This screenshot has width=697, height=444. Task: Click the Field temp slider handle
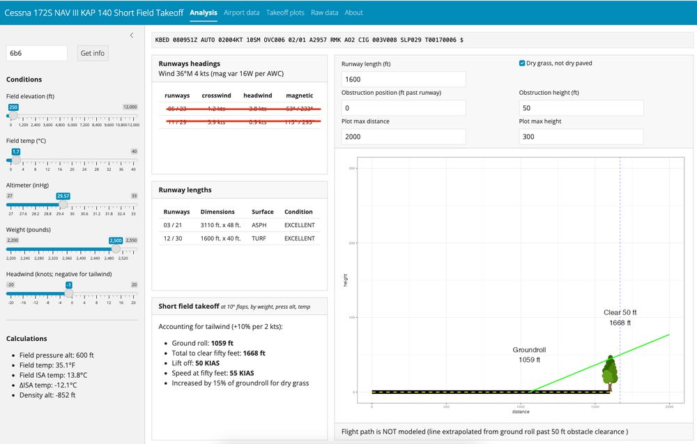click(16, 160)
